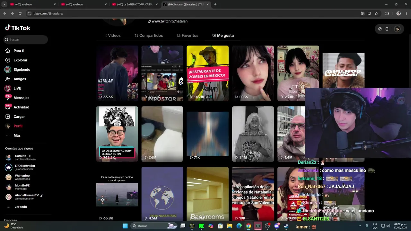Viewport: 411px width, 231px height.
Task: Open the Restaurante de zombis en México video
Action: 207,73
